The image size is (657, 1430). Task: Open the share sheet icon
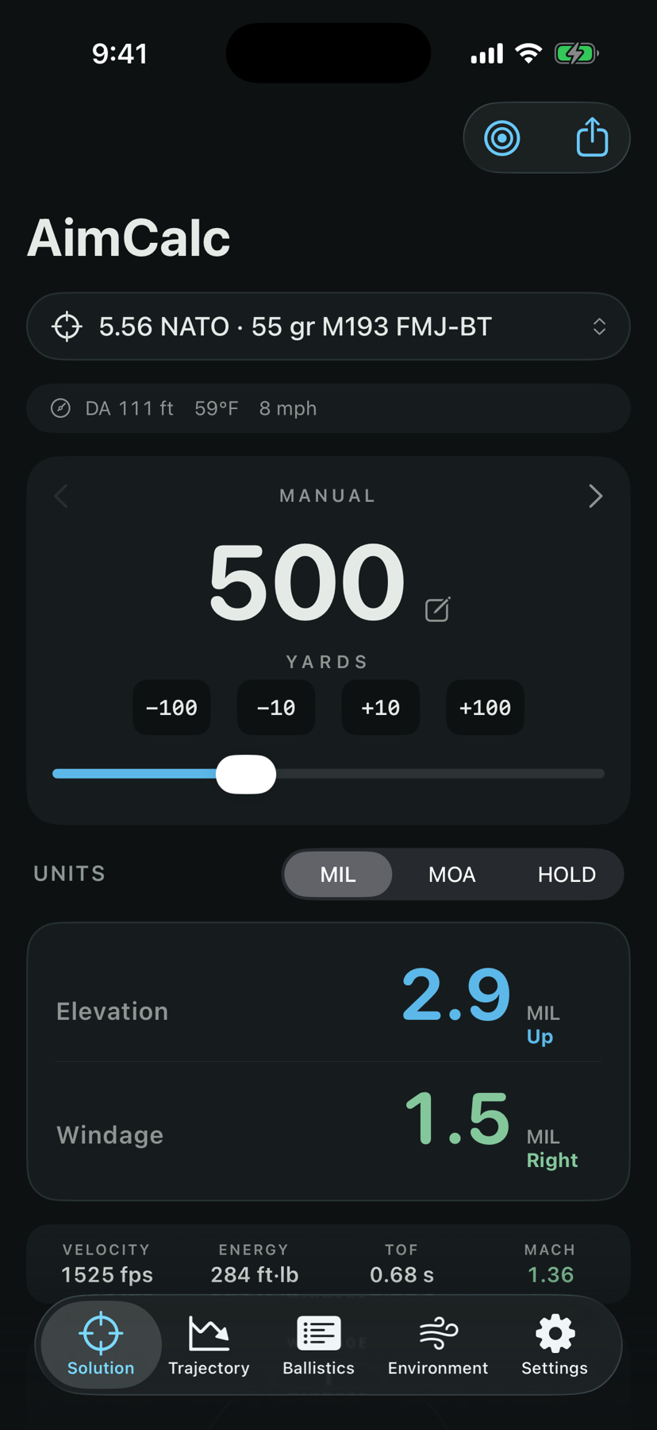(x=592, y=137)
